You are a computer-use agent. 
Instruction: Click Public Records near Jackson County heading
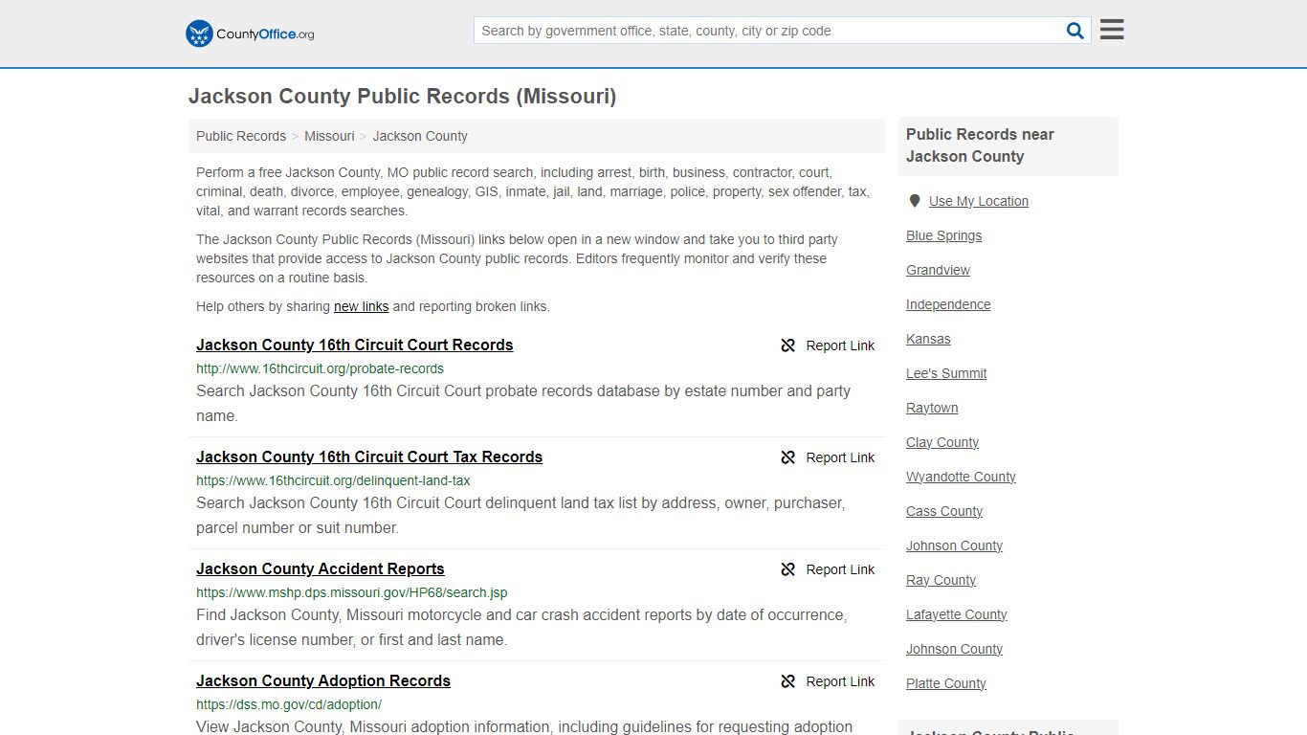click(x=980, y=145)
